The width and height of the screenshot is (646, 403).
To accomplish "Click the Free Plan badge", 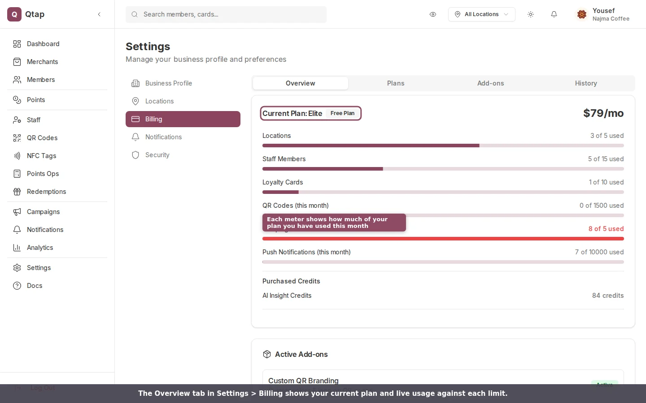I will coord(343,113).
